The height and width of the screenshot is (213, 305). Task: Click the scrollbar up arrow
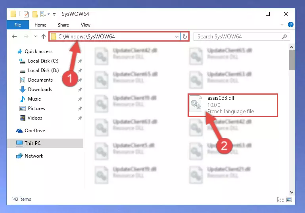tap(292, 47)
